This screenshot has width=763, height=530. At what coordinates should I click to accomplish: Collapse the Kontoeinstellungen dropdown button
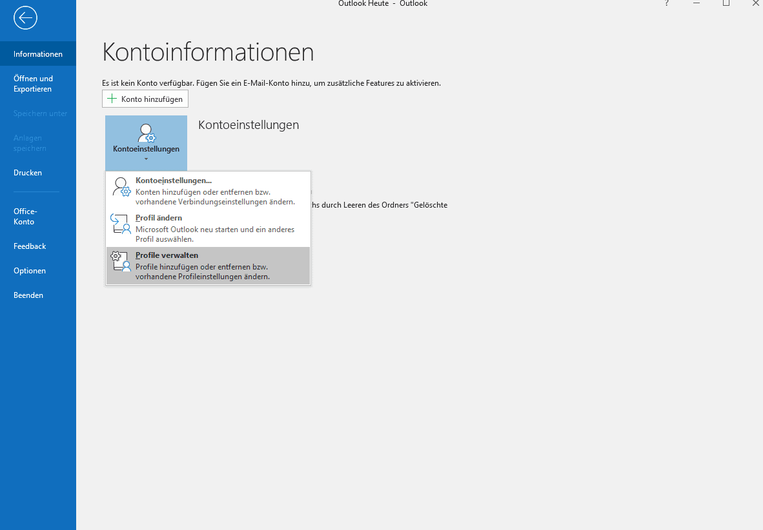(x=146, y=142)
